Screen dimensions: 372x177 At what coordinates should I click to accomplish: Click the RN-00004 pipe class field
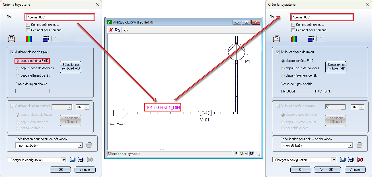pyautogui.click(x=297, y=91)
